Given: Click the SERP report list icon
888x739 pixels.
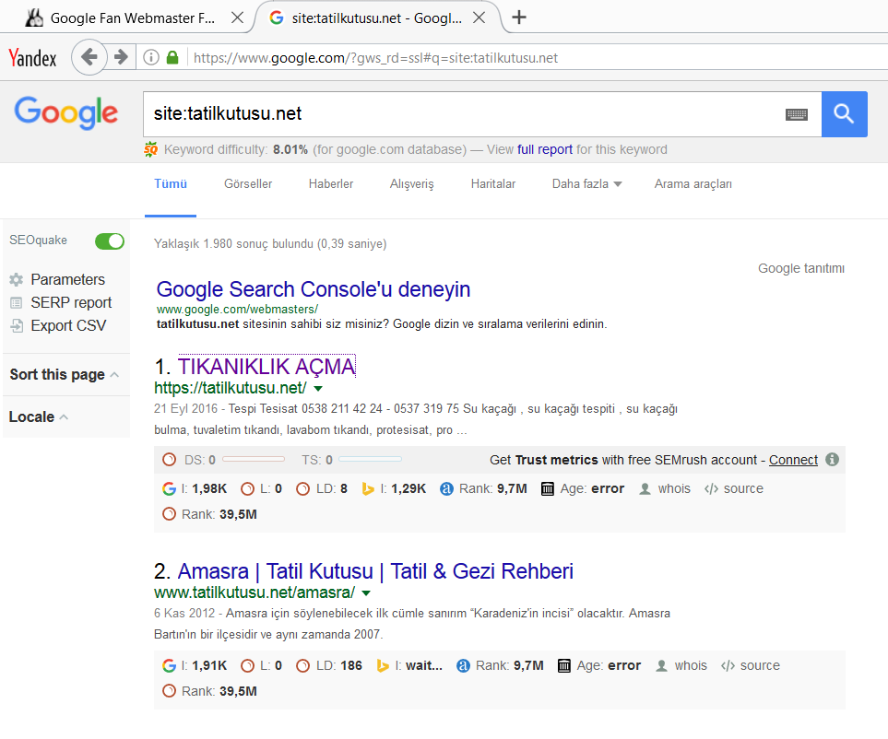Looking at the screenshot, I should 17,303.
